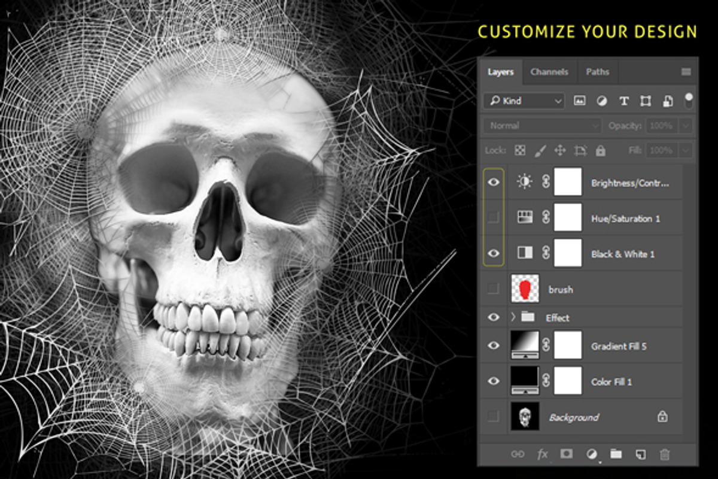This screenshot has height=479, width=718.
Task: Filter layers by shape layer icon
Action: [x=646, y=101]
